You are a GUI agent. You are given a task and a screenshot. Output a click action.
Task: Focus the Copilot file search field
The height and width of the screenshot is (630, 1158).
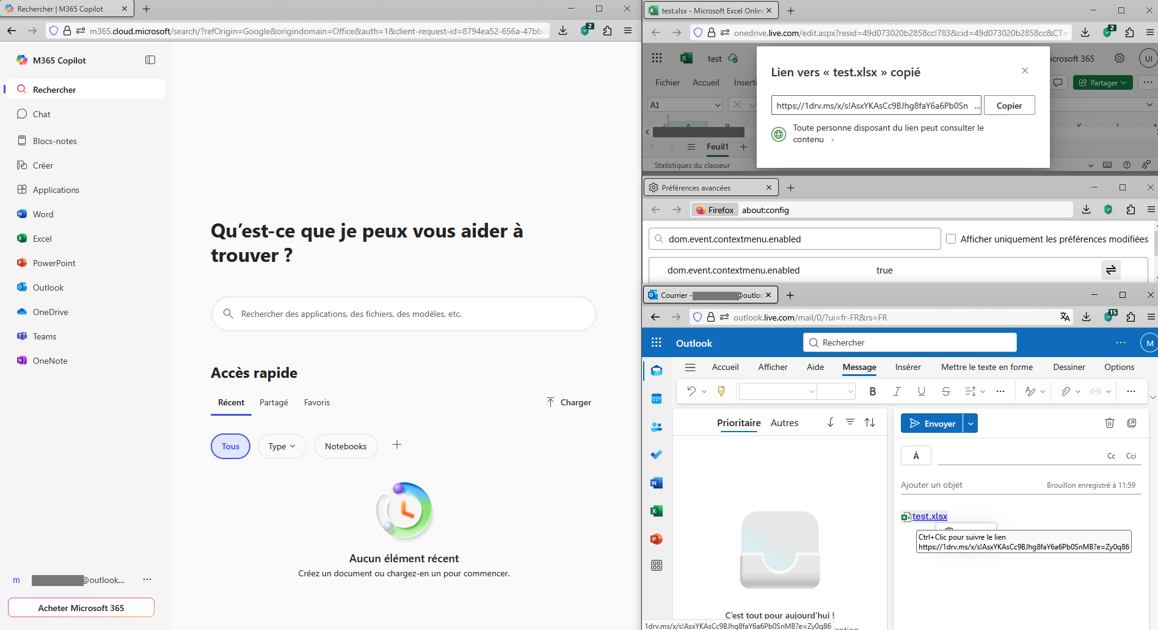pyautogui.click(x=403, y=314)
